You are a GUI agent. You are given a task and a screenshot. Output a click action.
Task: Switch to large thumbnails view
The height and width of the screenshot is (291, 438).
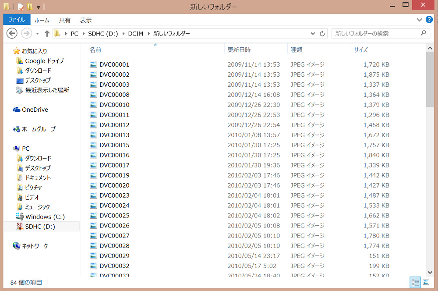(426, 283)
